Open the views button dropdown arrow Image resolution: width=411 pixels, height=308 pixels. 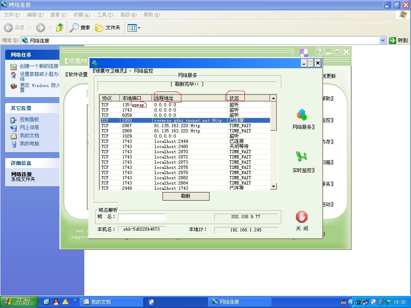tap(139, 28)
